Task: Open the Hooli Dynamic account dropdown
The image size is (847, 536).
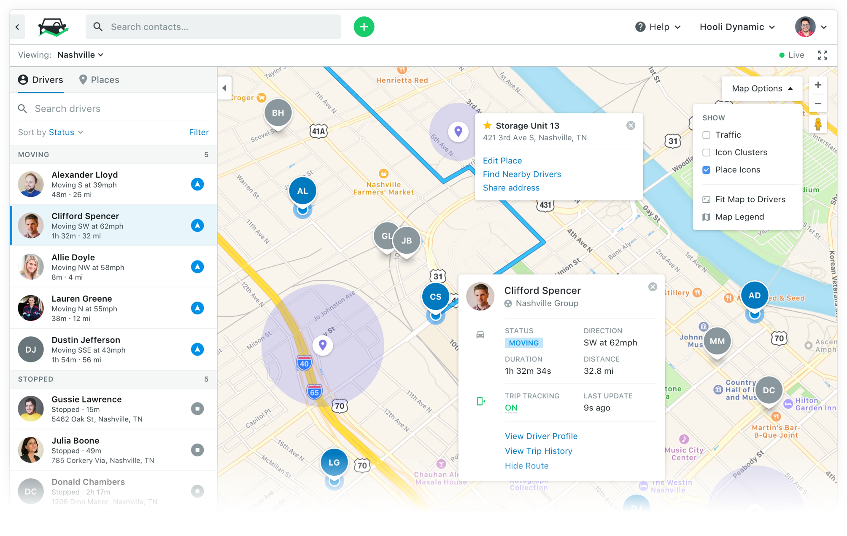Action: tap(737, 27)
